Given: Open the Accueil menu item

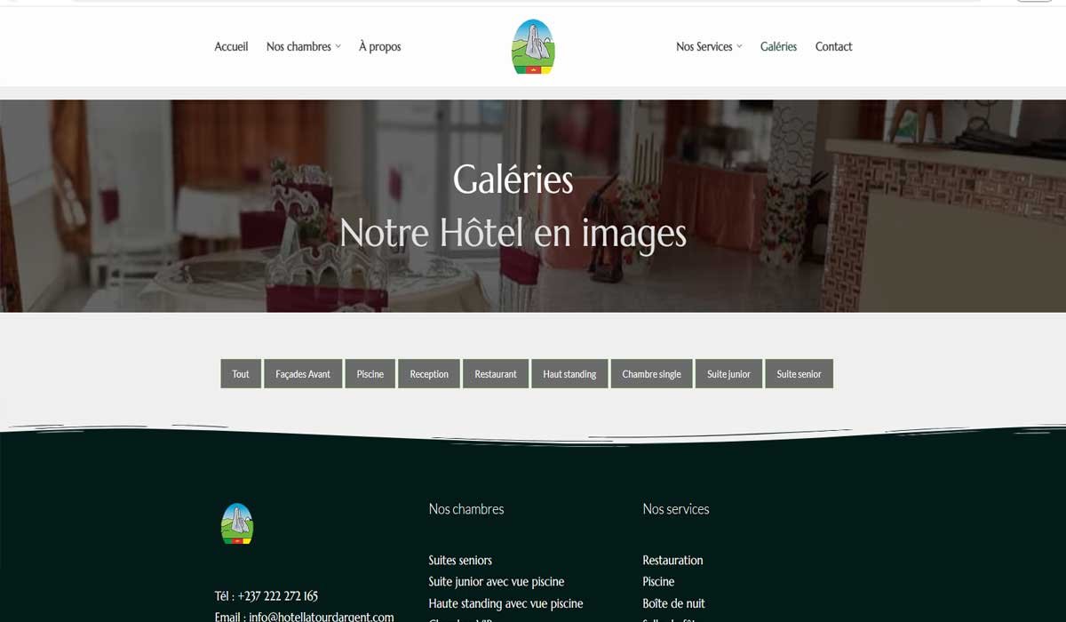Looking at the screenshot, I should tap(231, 46).
